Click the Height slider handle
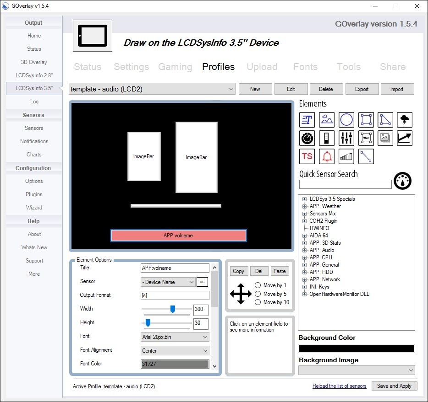 [148, 323]
